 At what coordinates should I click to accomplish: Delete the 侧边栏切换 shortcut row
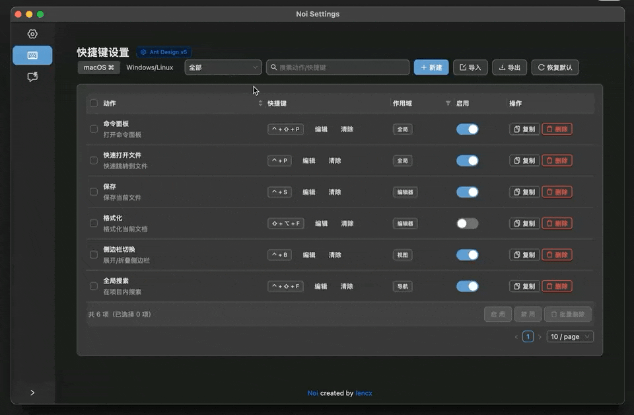tap(557, 255)
